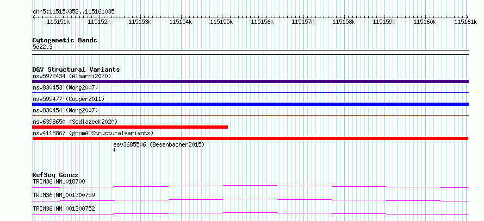Click the thin blue nsv830453 variant line
484x221 pixels.
pyautogui.click(x=250, y=92)
